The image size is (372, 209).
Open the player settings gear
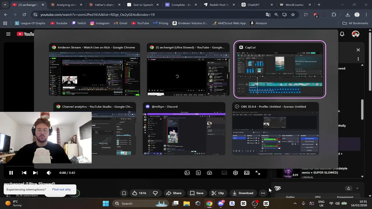(235, 173)
